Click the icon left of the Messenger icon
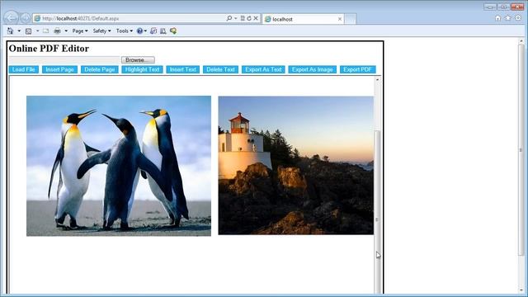Screen dimensions: 528x297 (x=163, y=31)
